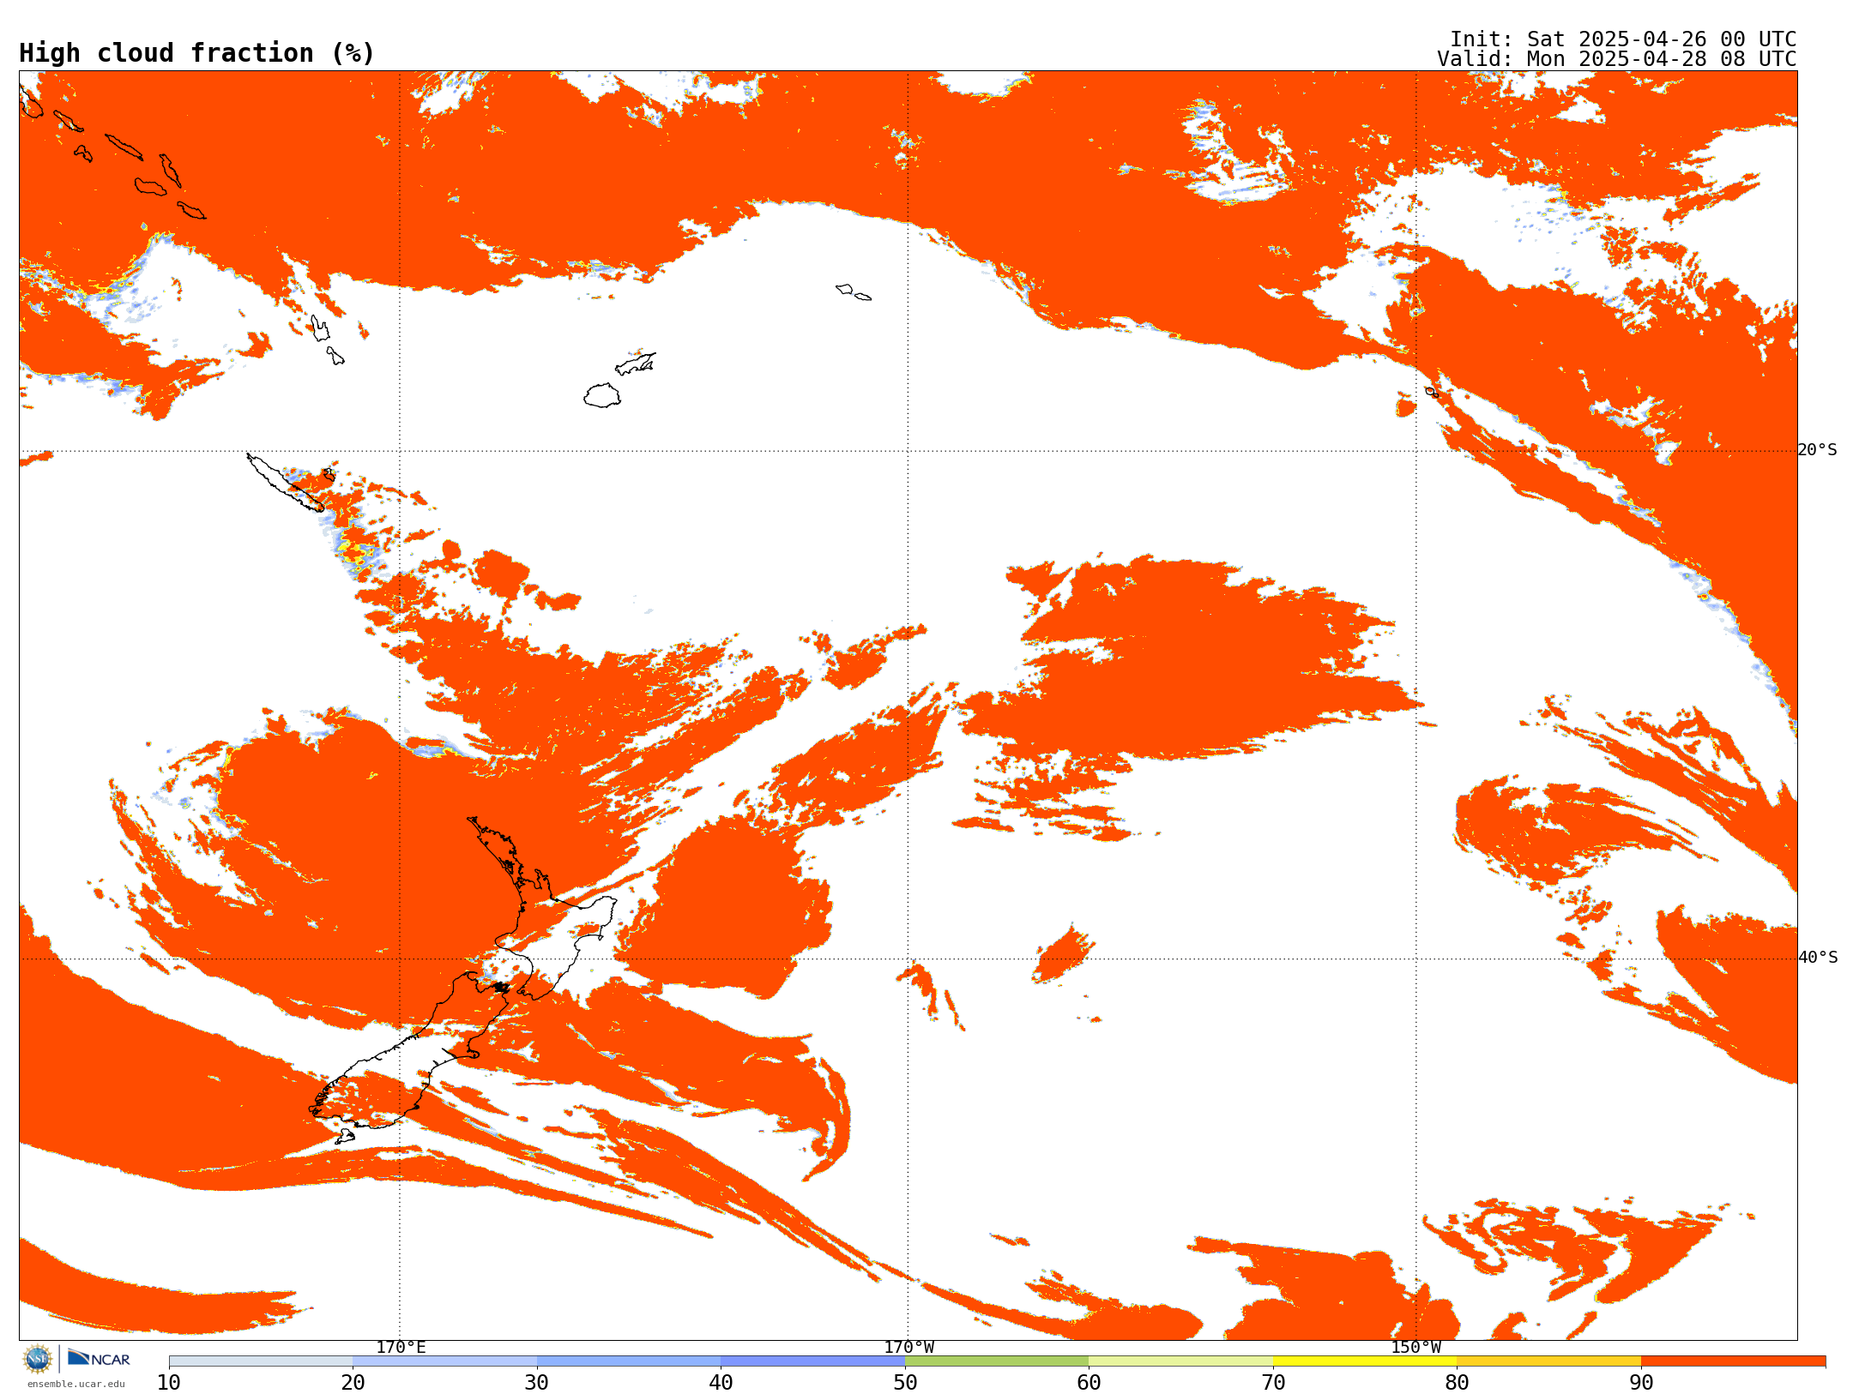Click the 30–40 blue colorbar segment
Viewport: 1853px width, 1394px height.
point(629,1361)
